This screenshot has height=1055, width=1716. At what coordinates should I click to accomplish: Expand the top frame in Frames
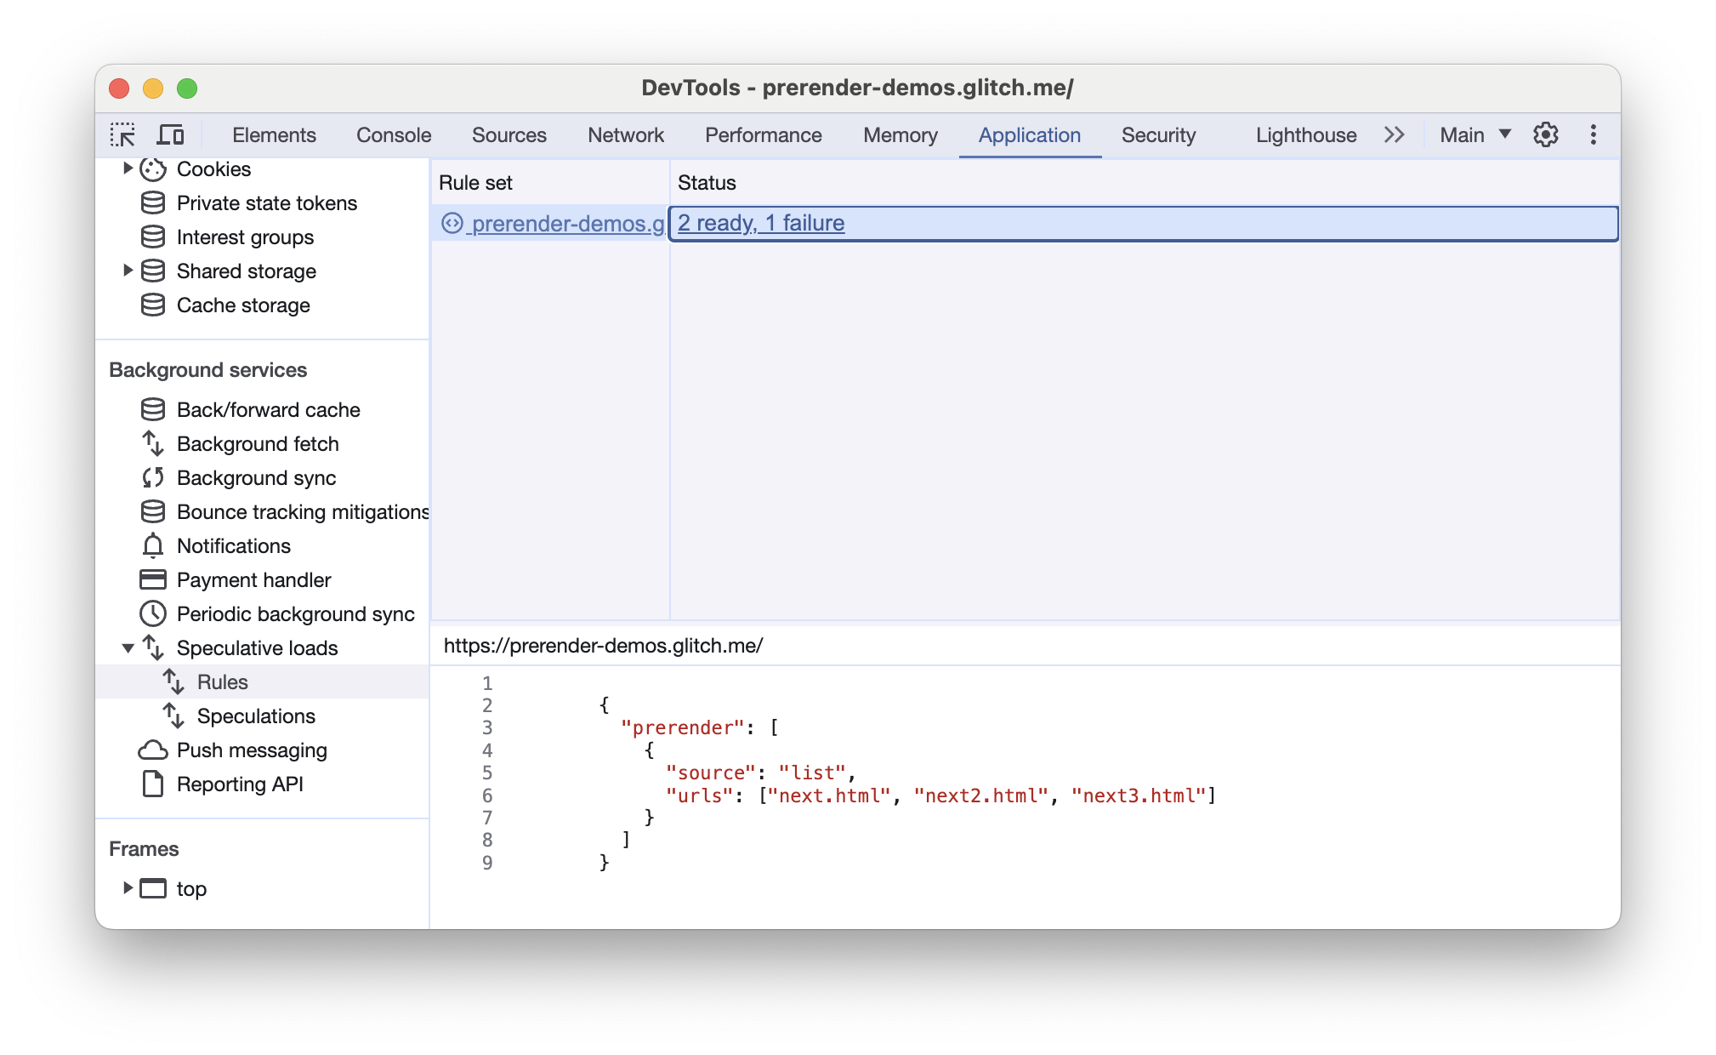126,887
